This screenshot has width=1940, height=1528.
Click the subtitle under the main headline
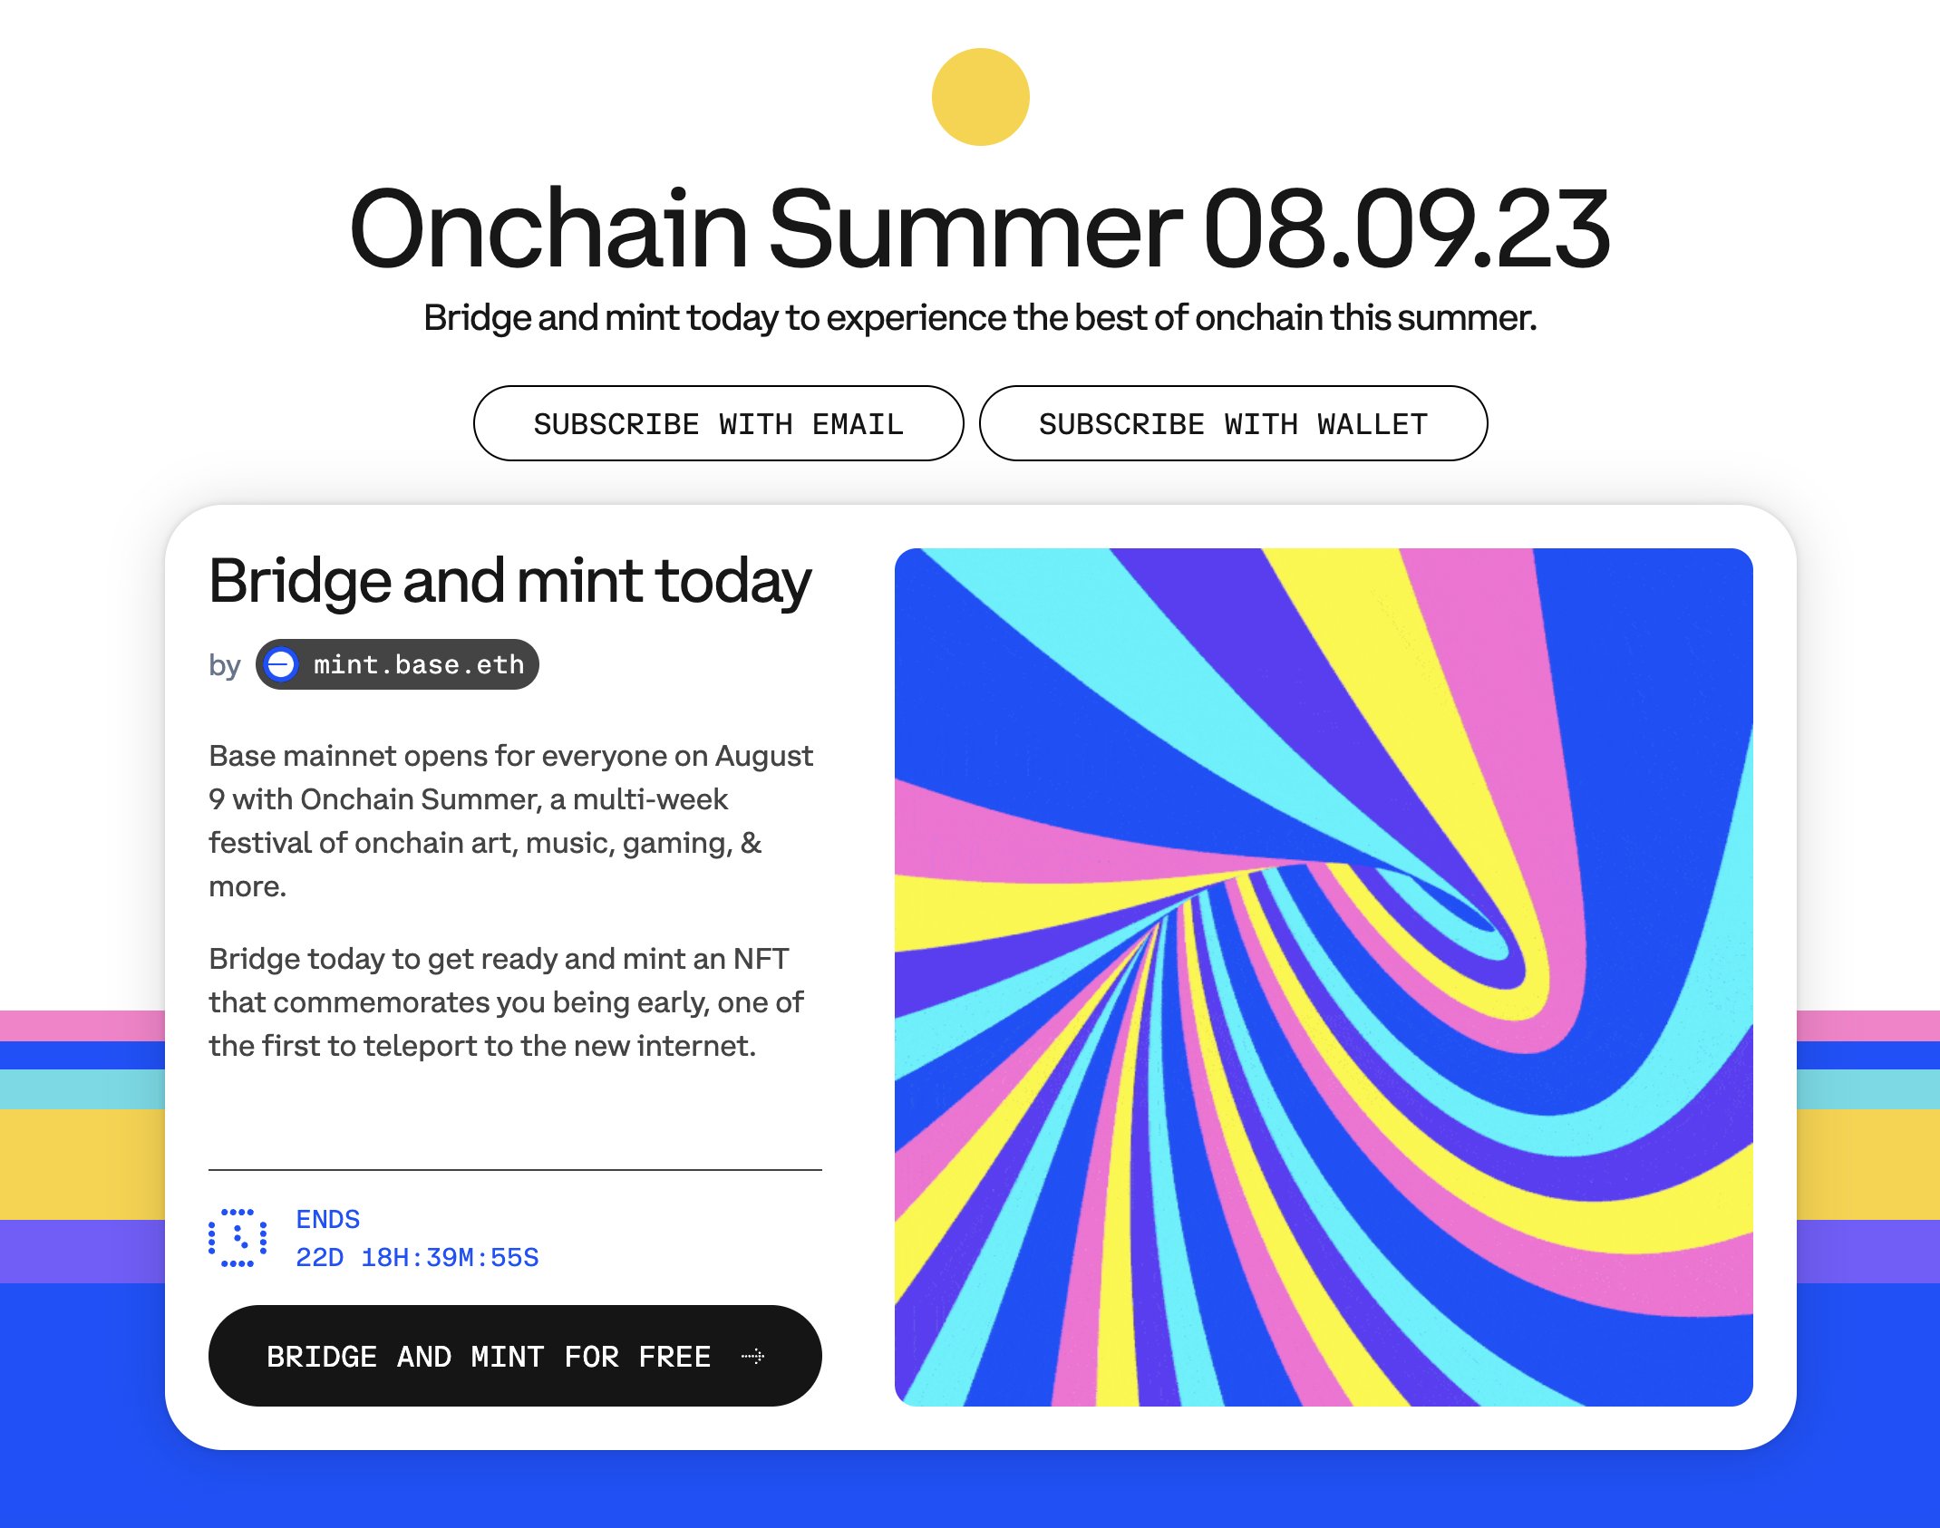pos(980,318)
